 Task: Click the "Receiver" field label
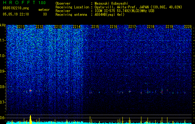[63, 11]
